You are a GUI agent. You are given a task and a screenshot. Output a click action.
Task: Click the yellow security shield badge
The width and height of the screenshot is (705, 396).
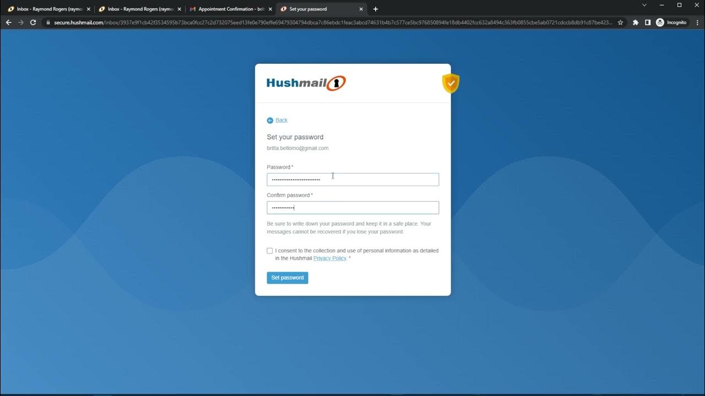tap(451, 84)
